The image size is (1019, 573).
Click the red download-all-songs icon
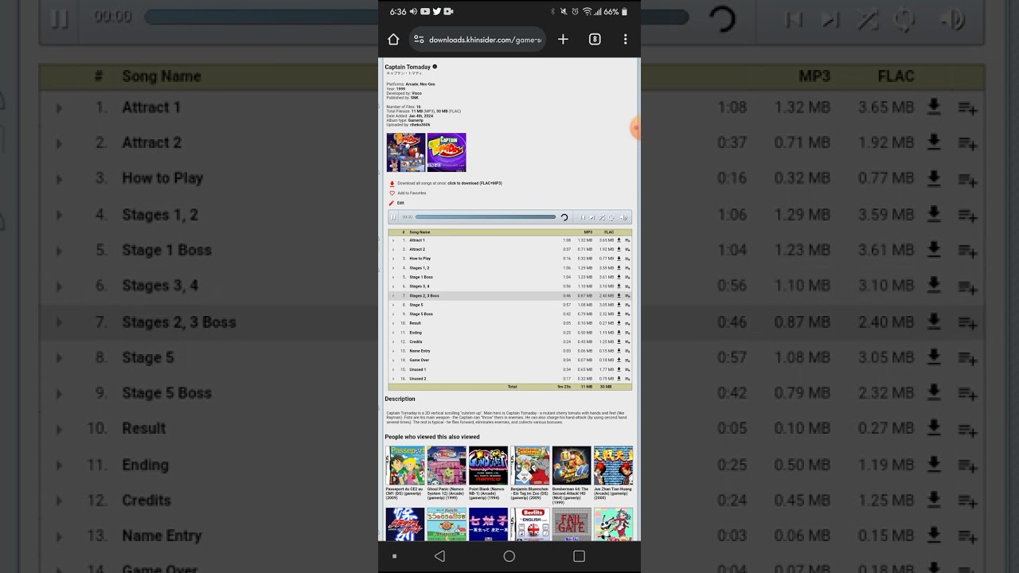pos(392,183)
